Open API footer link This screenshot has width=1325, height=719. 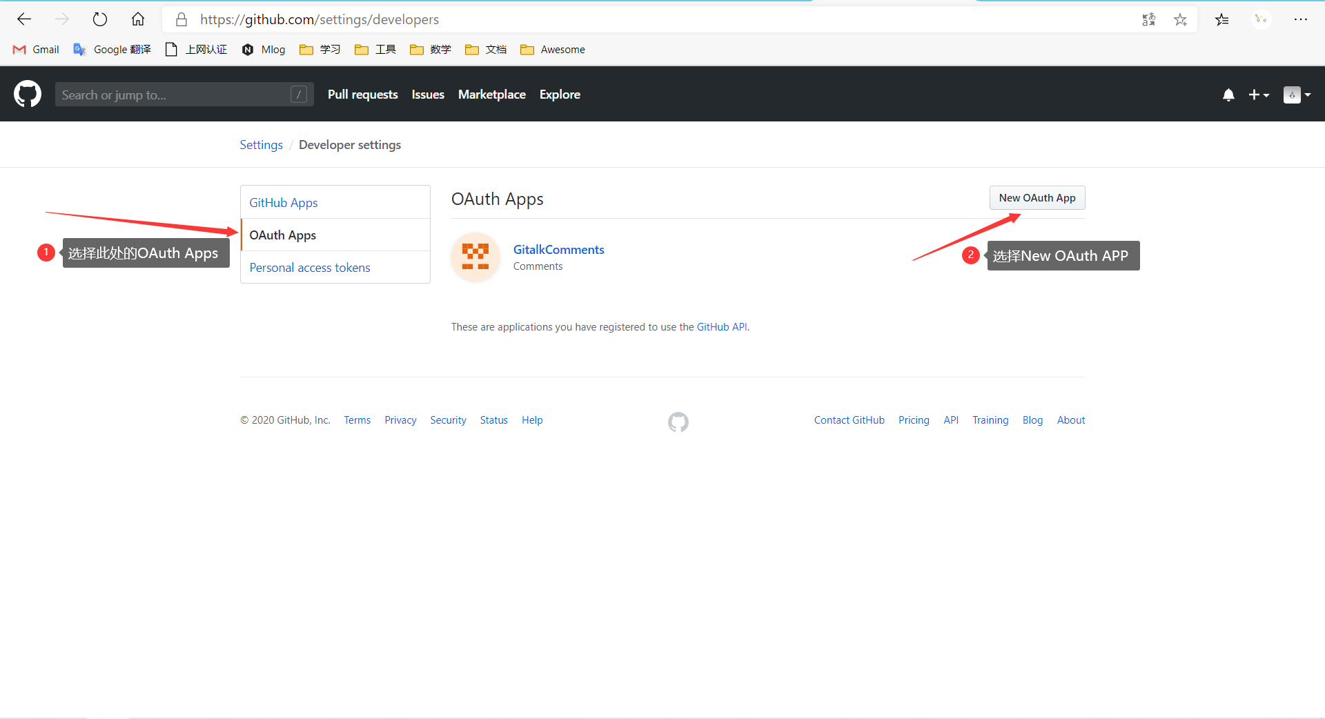[x=951, y=420]
